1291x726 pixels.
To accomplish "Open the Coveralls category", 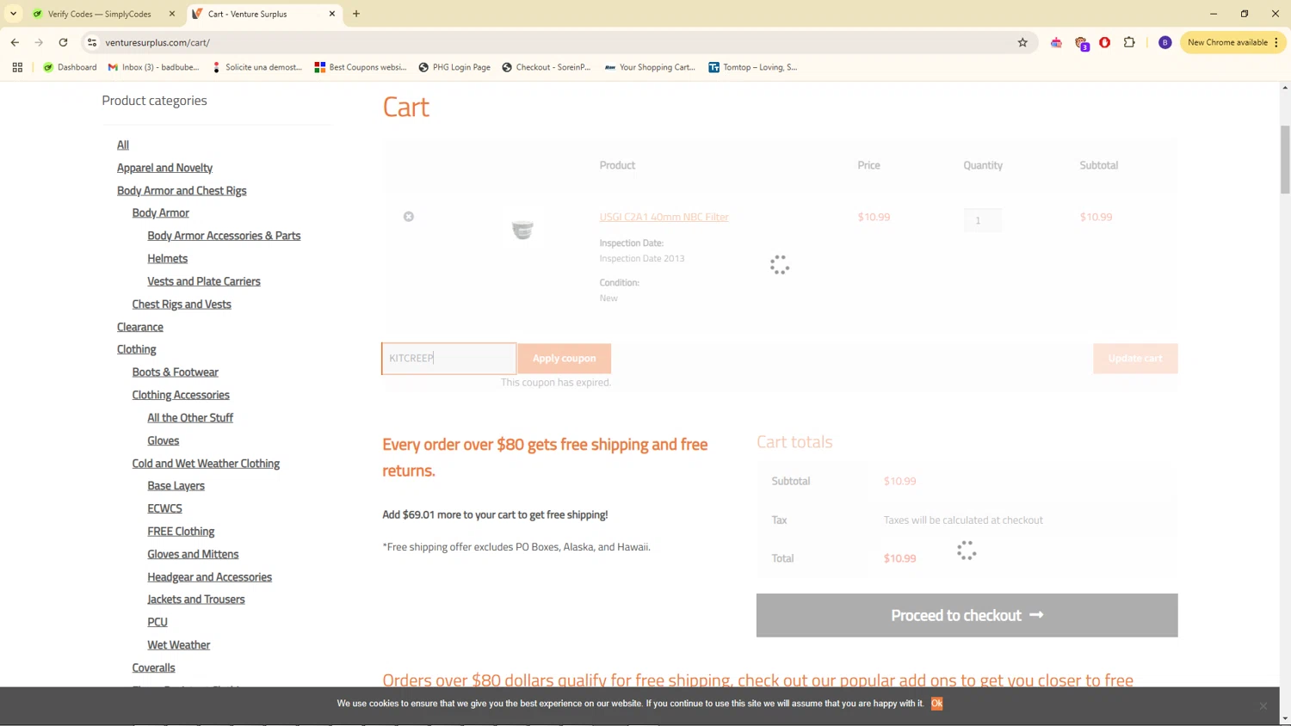I will pos(153,668).
